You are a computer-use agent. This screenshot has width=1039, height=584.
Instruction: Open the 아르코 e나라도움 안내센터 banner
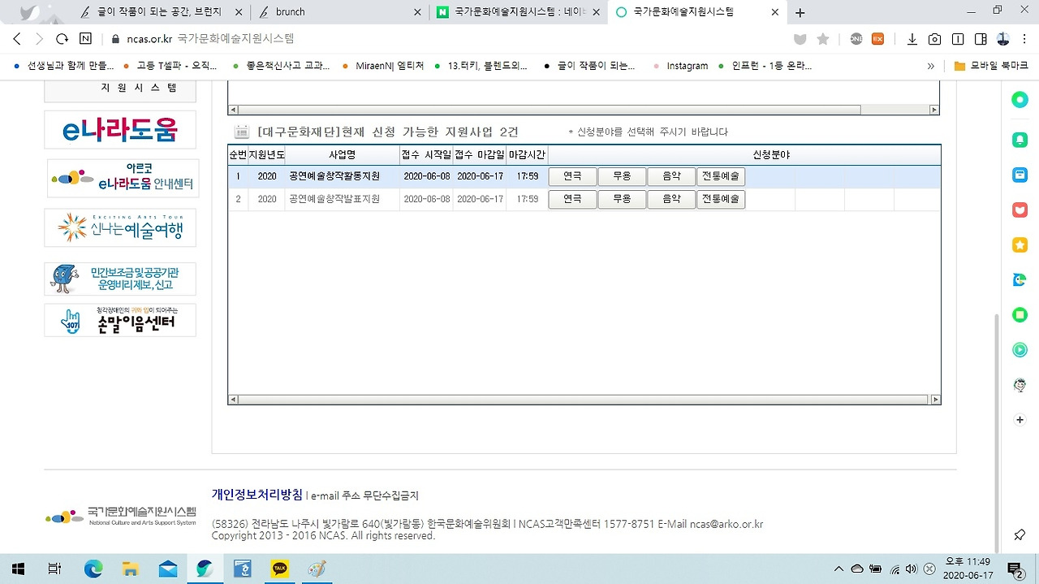coord(122,178)
